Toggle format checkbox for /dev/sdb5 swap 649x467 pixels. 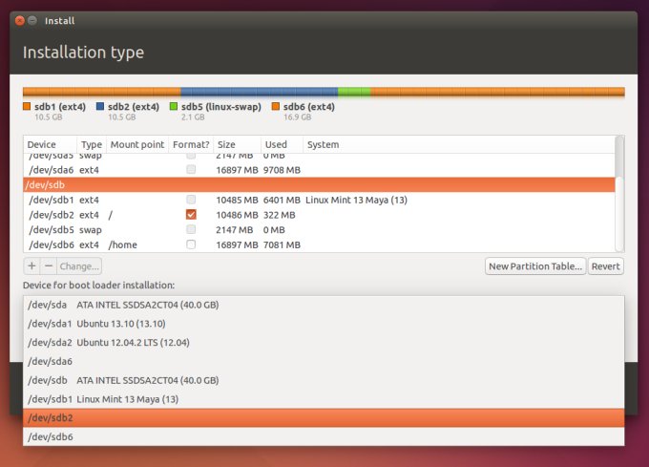(191, 229)
